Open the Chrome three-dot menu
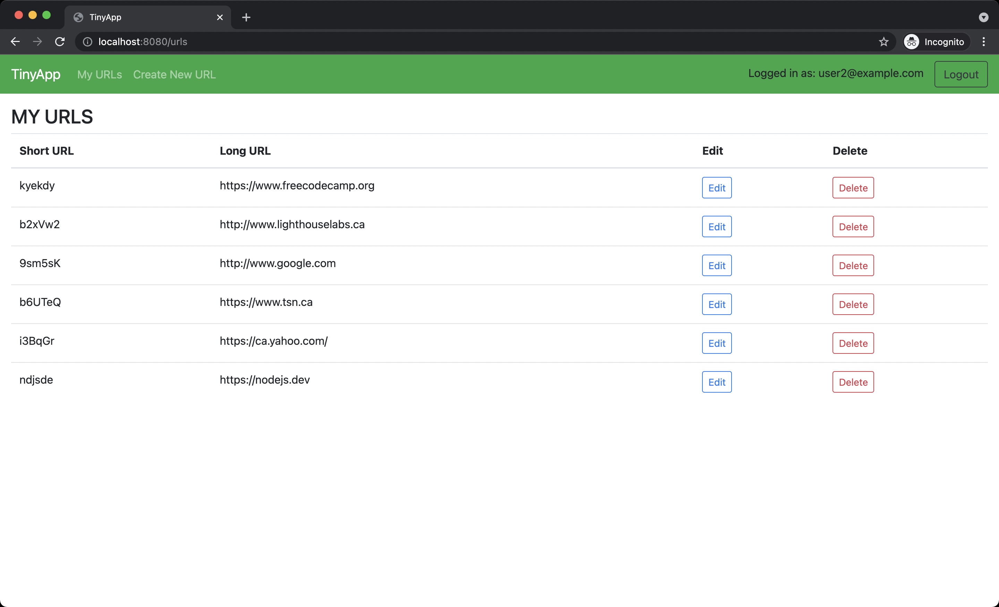The image size is (999, 607). click(983, 42)
